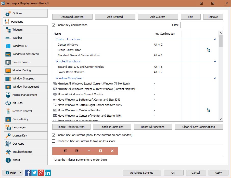Click inside the Filter text field
Viewport: 231px width, 178px height.
point(202,25)
